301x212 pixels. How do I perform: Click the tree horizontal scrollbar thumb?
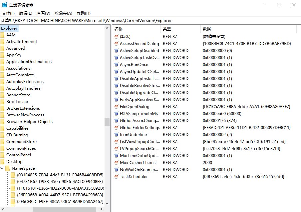pos(65,209)
